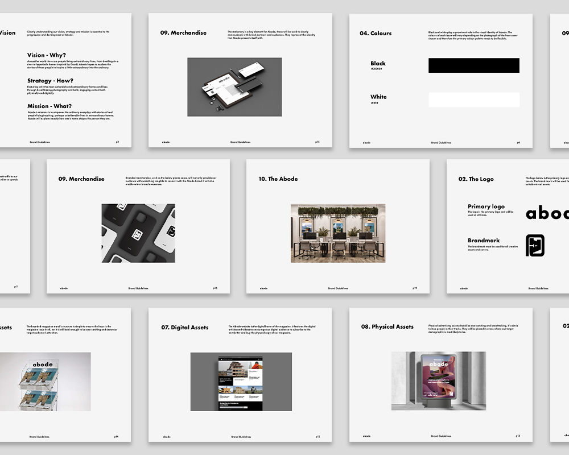Image resolution: width=569 pixels, height=455 pixels.
Task: Open the abode billboard poster image
Action: click(438, 381)
